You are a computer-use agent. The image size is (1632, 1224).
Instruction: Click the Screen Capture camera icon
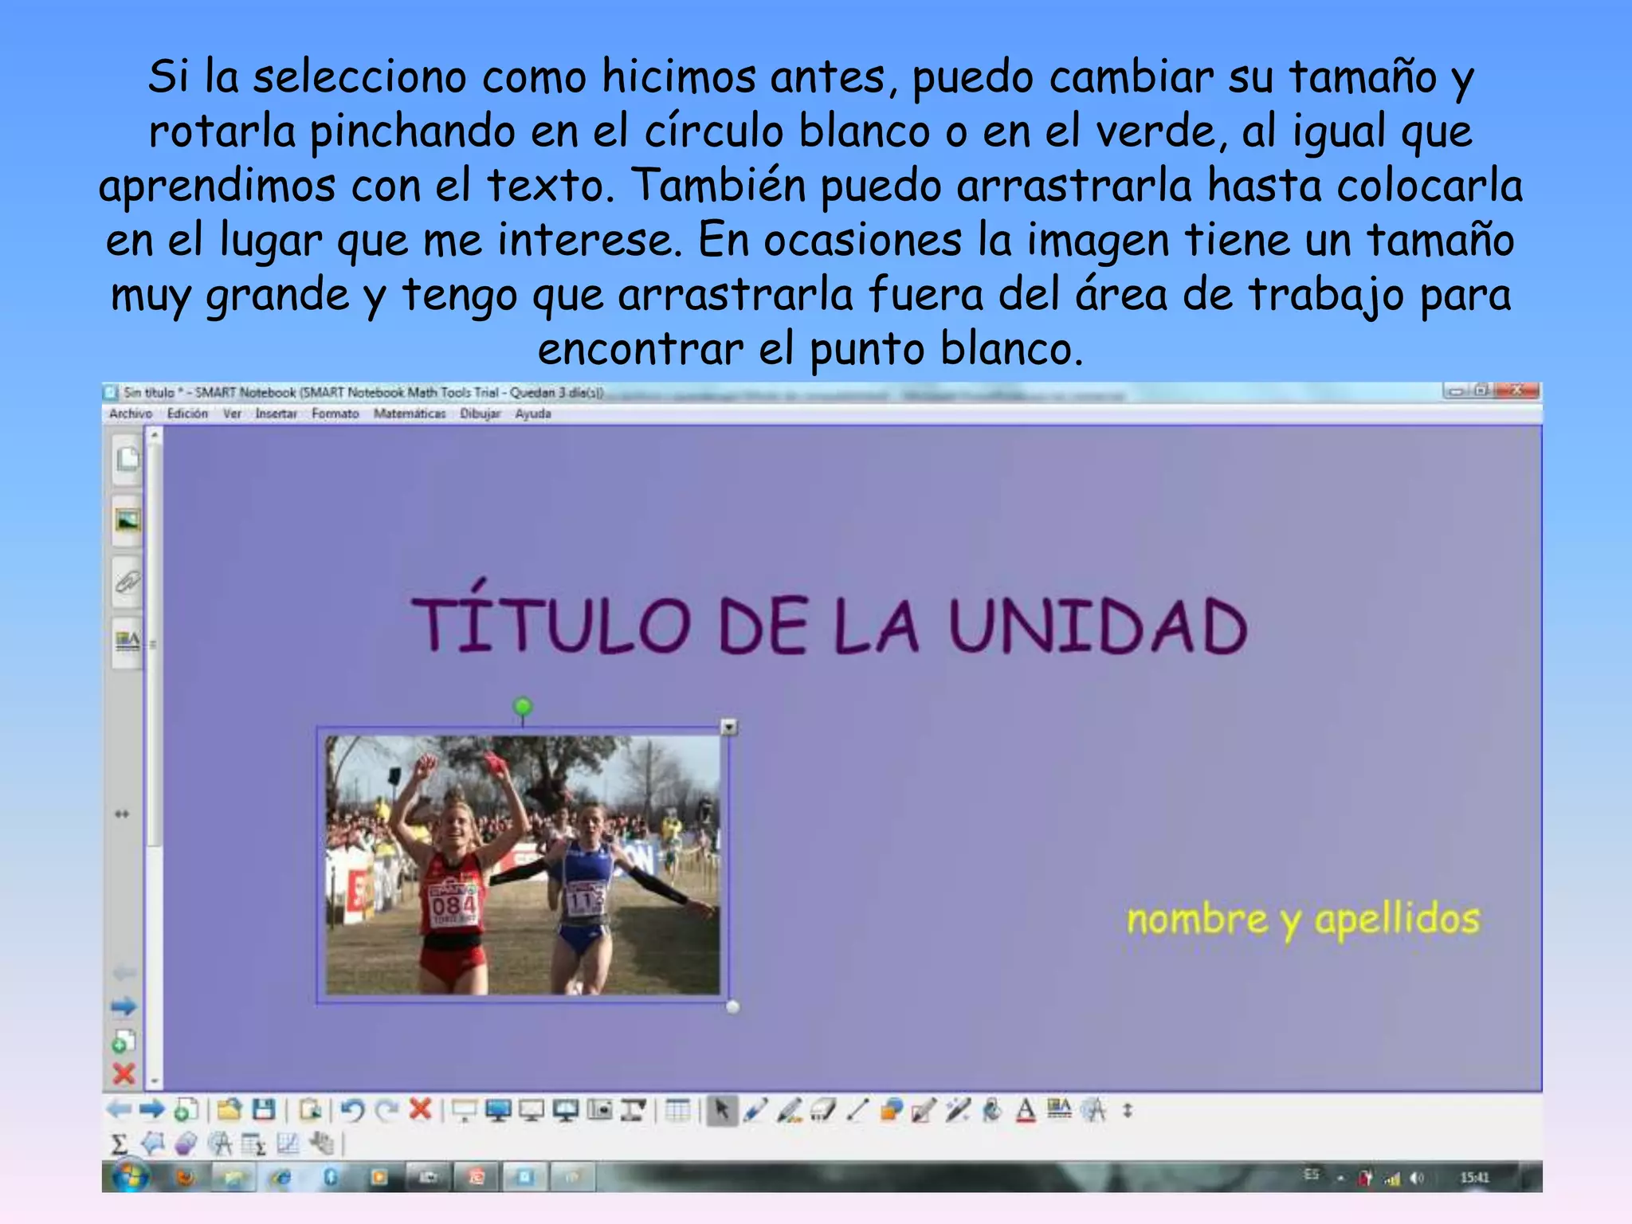point(601,1110)
